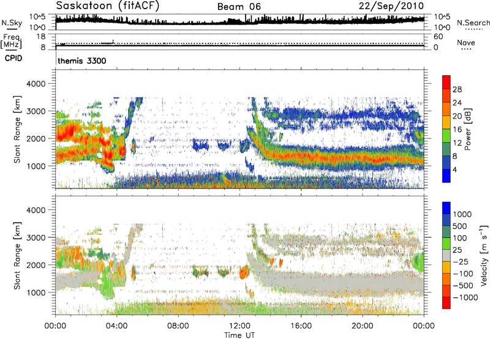Click the frequency axis value '18'
The width and height of the screenshot is (490, 339).
point(41,37)
